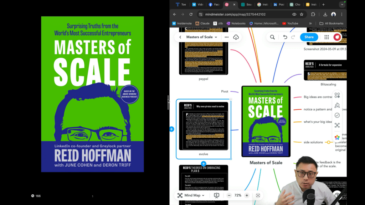Add topic with bottom blue plus button
Screen dimensions: 365x205
pyautogui.click(x=204, y=164)
